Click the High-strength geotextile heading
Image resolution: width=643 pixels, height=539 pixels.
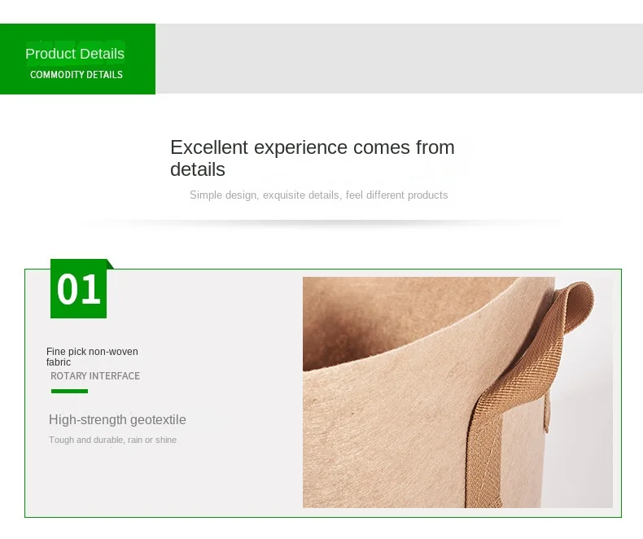point(117,419)
